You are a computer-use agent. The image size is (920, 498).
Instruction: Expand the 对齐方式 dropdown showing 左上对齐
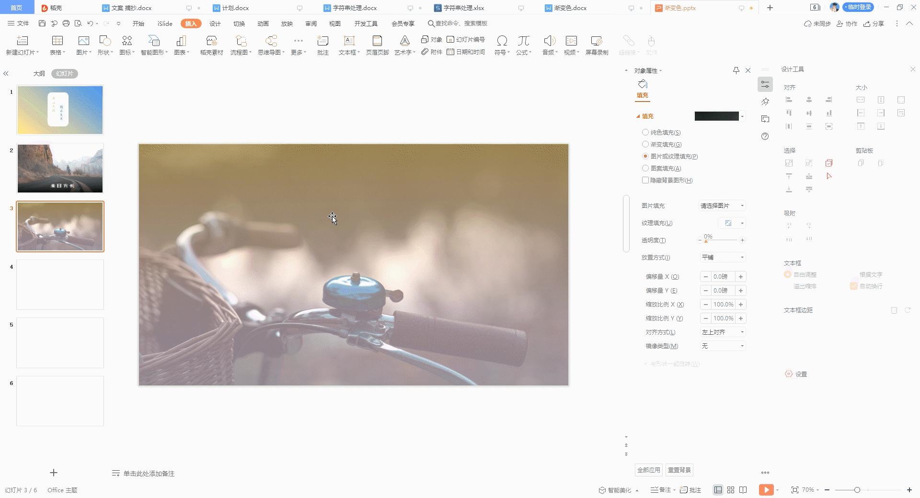(723, 332)
